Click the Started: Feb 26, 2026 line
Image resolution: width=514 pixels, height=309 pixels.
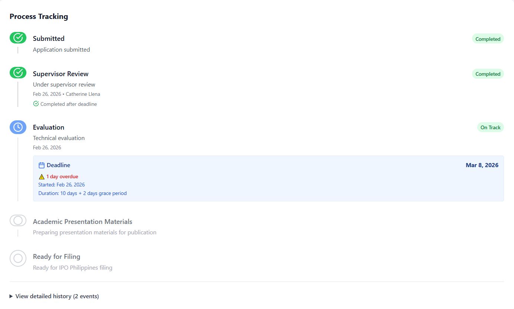61,185
